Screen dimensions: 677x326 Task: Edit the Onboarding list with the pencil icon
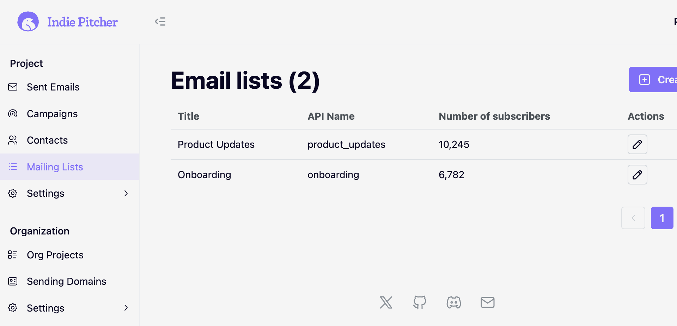pyautogui.click(x=637, y=175)
